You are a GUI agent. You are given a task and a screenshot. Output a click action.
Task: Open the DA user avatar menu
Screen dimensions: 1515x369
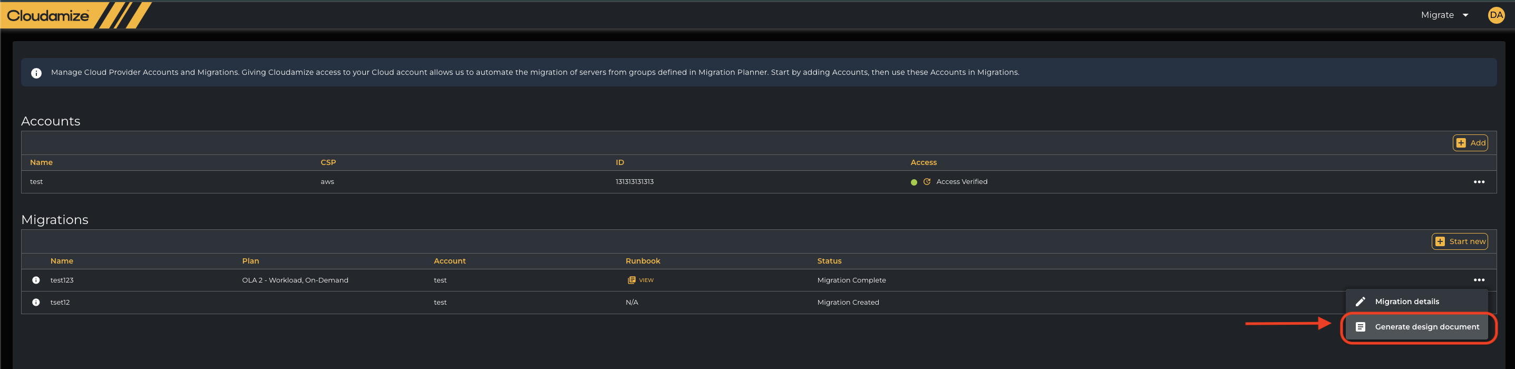coord(1495,15)
